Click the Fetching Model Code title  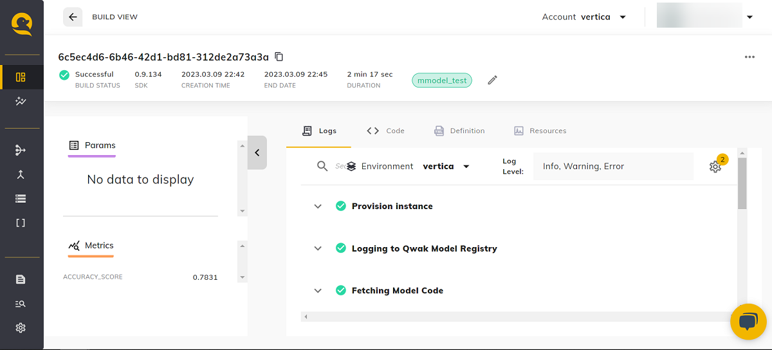pyautogui.click(x=398, y=291)
